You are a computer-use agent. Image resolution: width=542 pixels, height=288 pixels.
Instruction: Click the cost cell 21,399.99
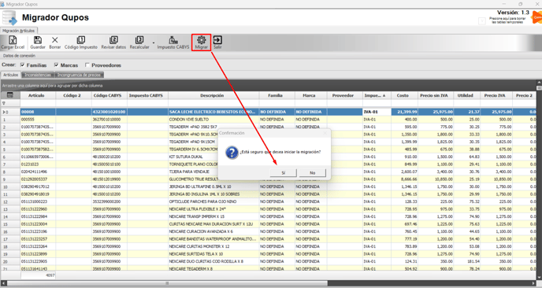pos(404,112)
